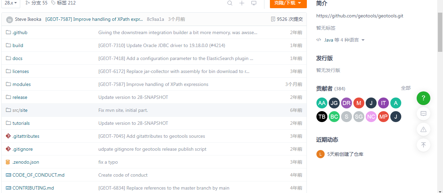Open the GEOT-7310 Oracle JDBC commit message

(162, 45)
